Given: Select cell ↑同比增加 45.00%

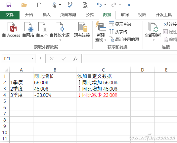Looking at the screenshot, I should [104, 89].
